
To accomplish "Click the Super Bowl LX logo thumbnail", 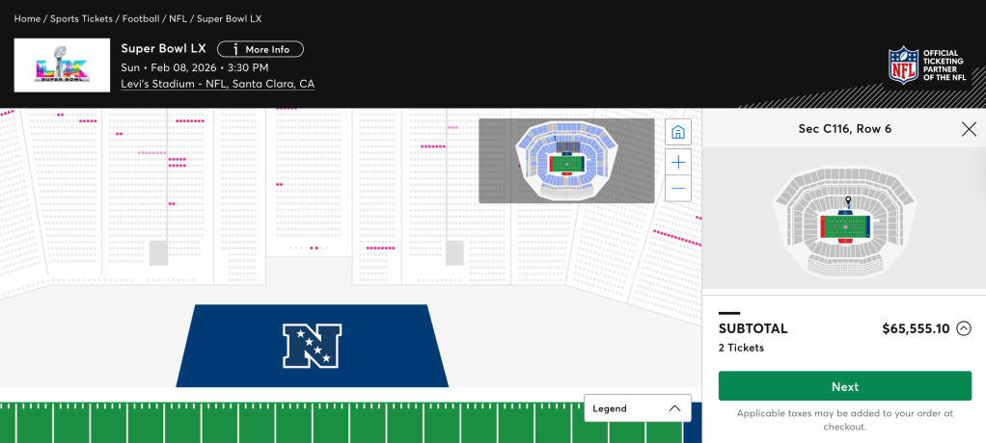I will 62,65.
